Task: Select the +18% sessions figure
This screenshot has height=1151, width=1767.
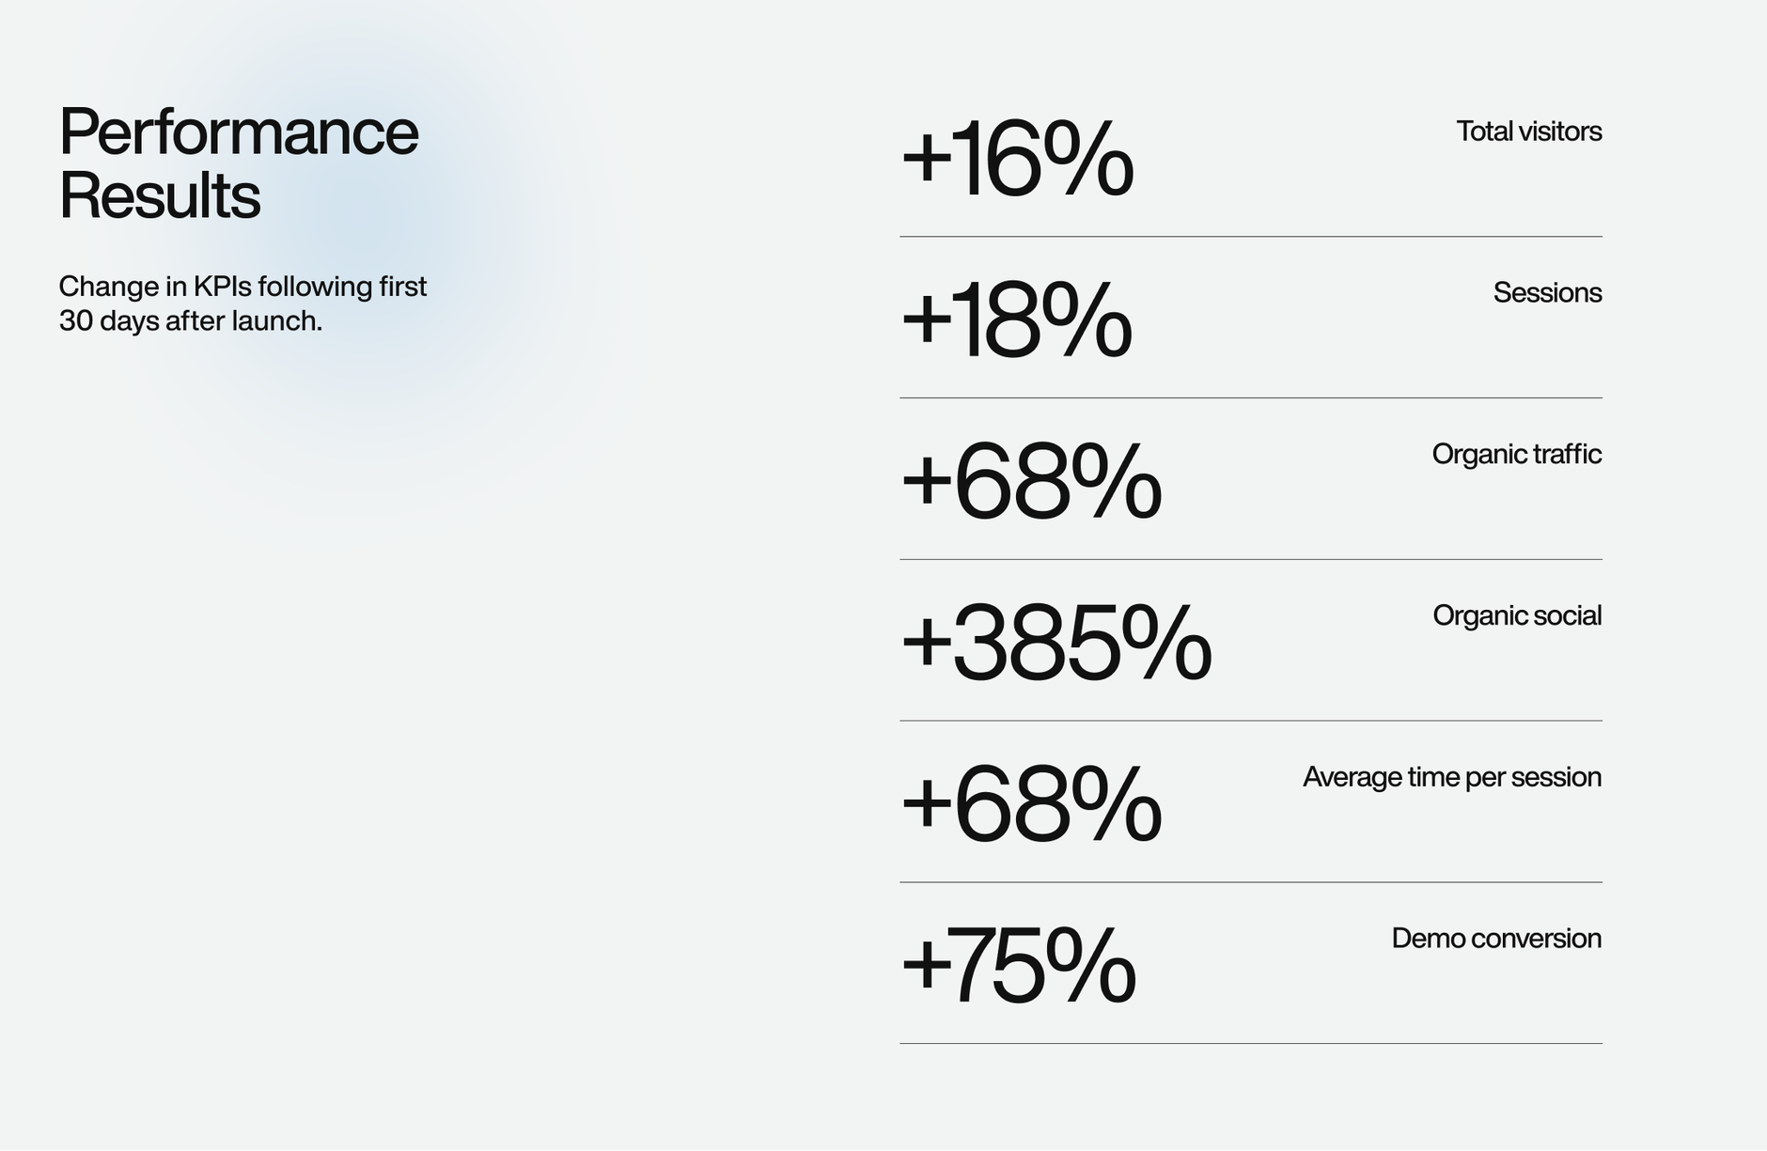Action: (1016, 321)
